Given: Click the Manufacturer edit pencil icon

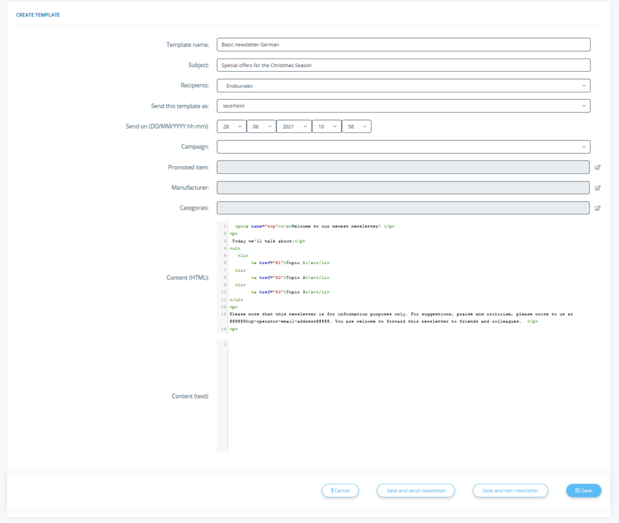Looking at the screenshot, I should click(x=598, y=187).
